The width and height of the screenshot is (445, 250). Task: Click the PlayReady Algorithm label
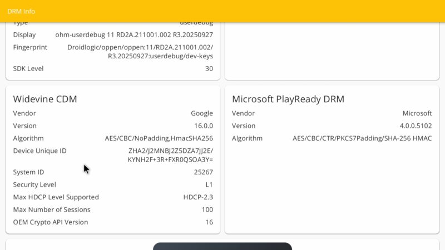247,138
